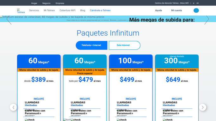The height and width of the screenshot is (121, 216).
Task: Open the Mi cuenta dropdown
Action: 176,10
